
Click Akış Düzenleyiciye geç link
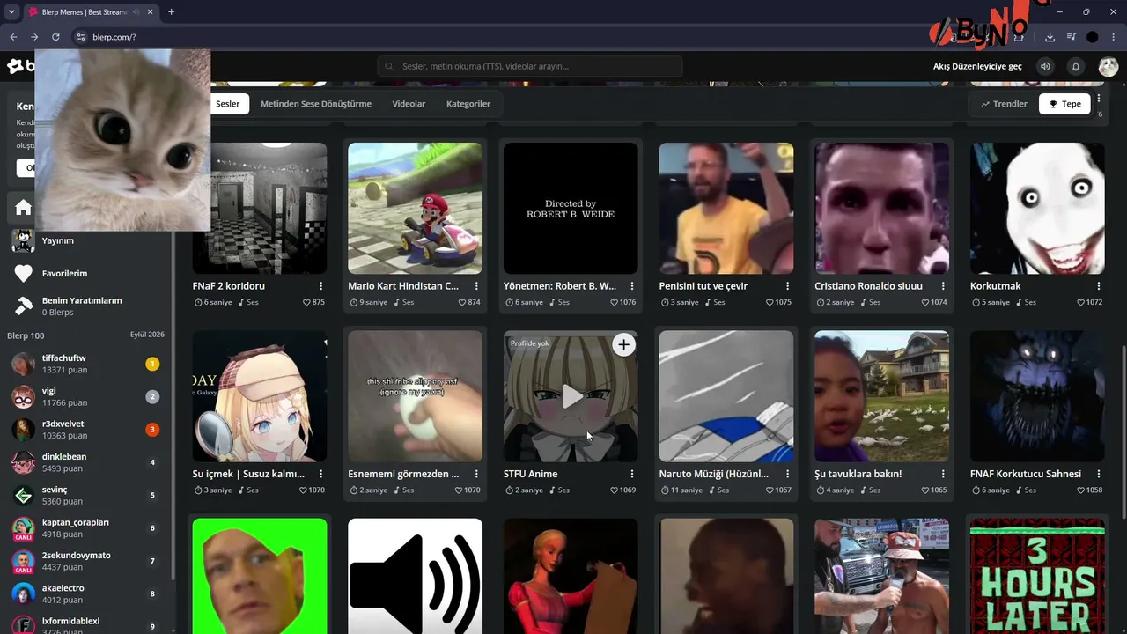(977, 66)
